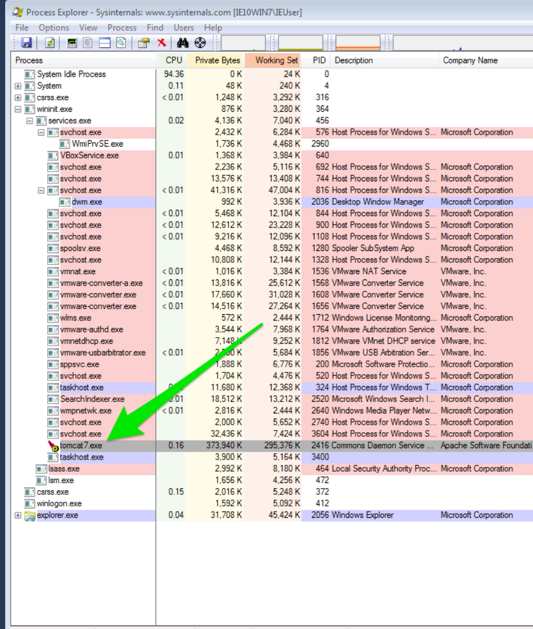
Task: Click the System Idle Process icon
Action: [30, 74]
